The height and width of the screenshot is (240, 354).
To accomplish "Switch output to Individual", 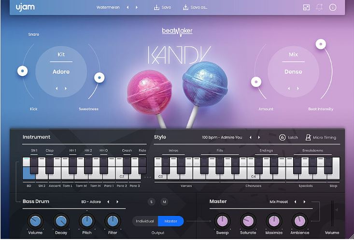I will tap(145, 221).
